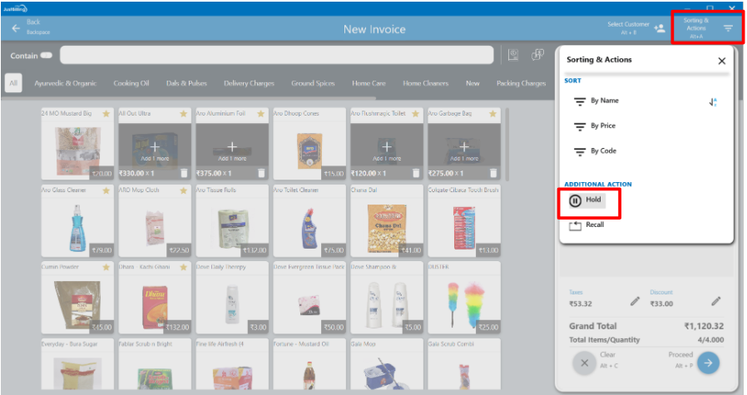Switch to Dals & Pulses category
The image size is (747, 395).
(186, 83)
